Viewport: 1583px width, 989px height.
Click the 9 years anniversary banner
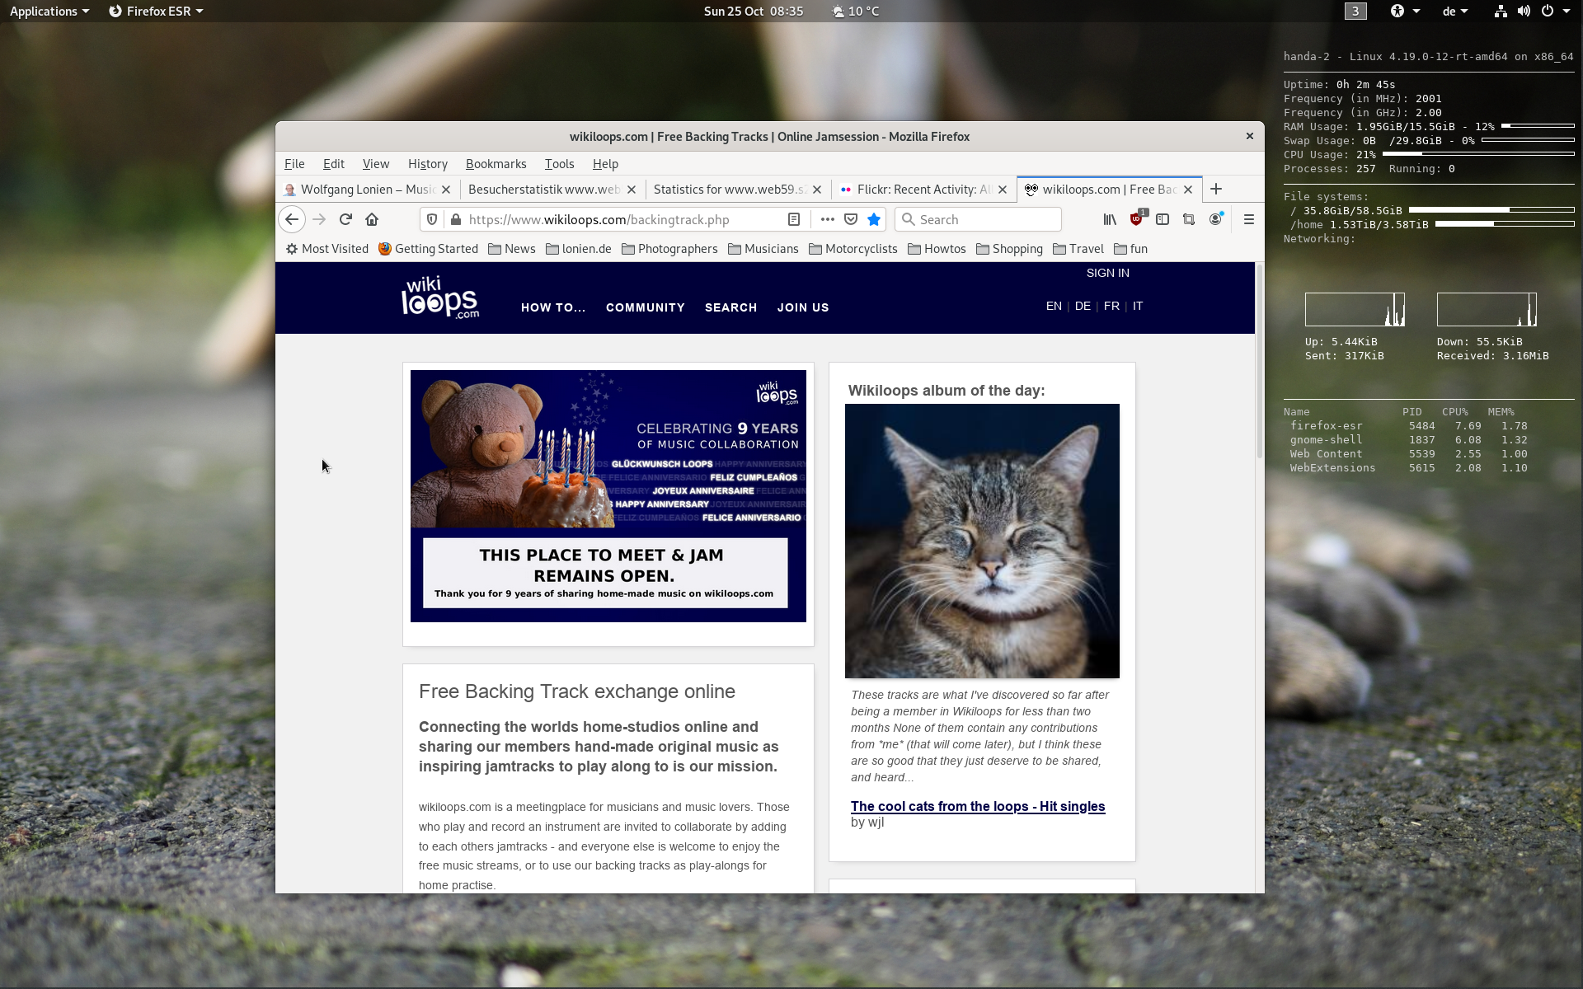[x=608, y=496]
